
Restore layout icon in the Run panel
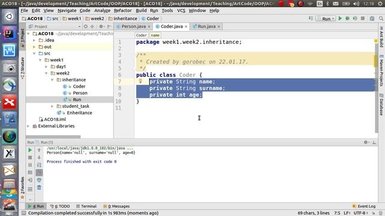(30, 189)
